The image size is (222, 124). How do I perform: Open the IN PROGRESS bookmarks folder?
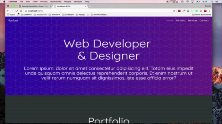[100, 14]
